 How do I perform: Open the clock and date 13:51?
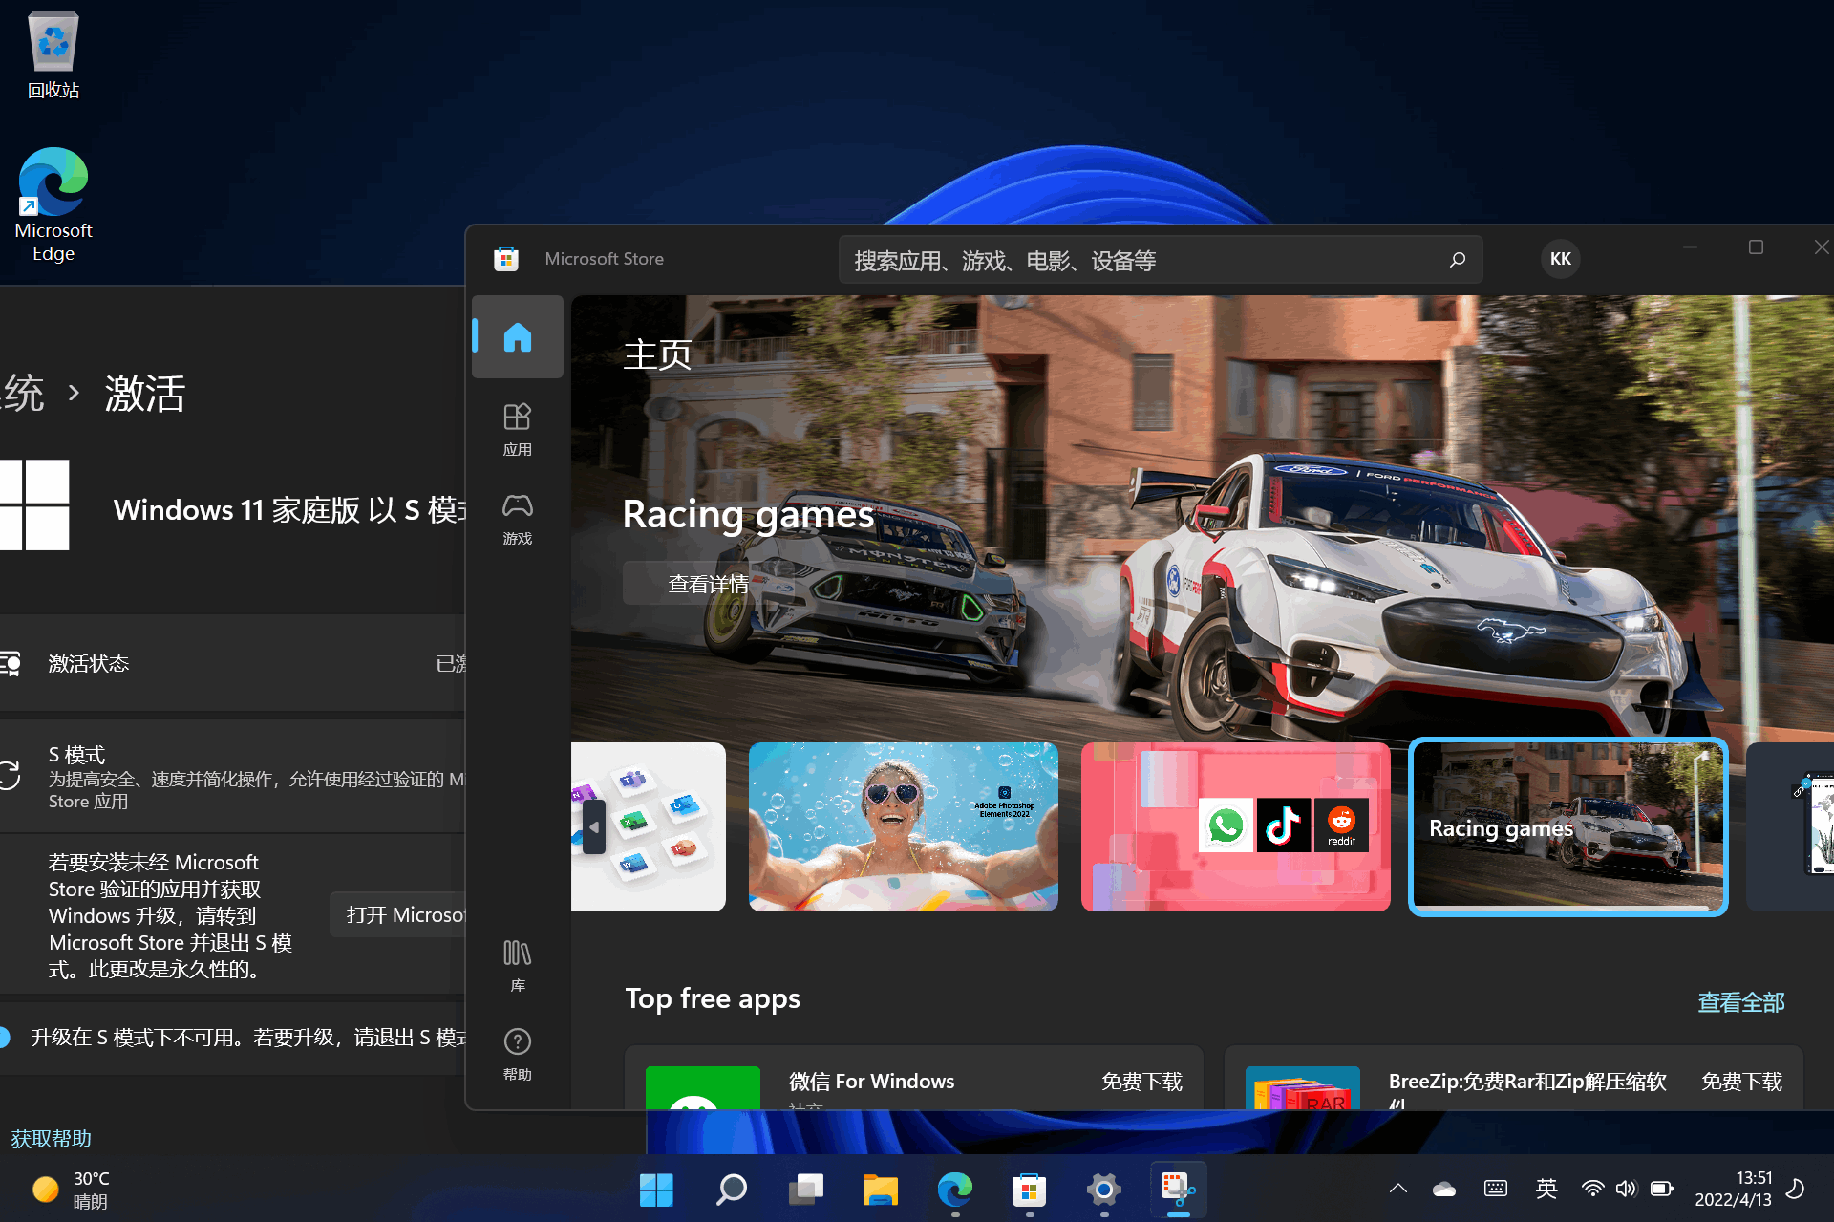pos(1733,1189)
